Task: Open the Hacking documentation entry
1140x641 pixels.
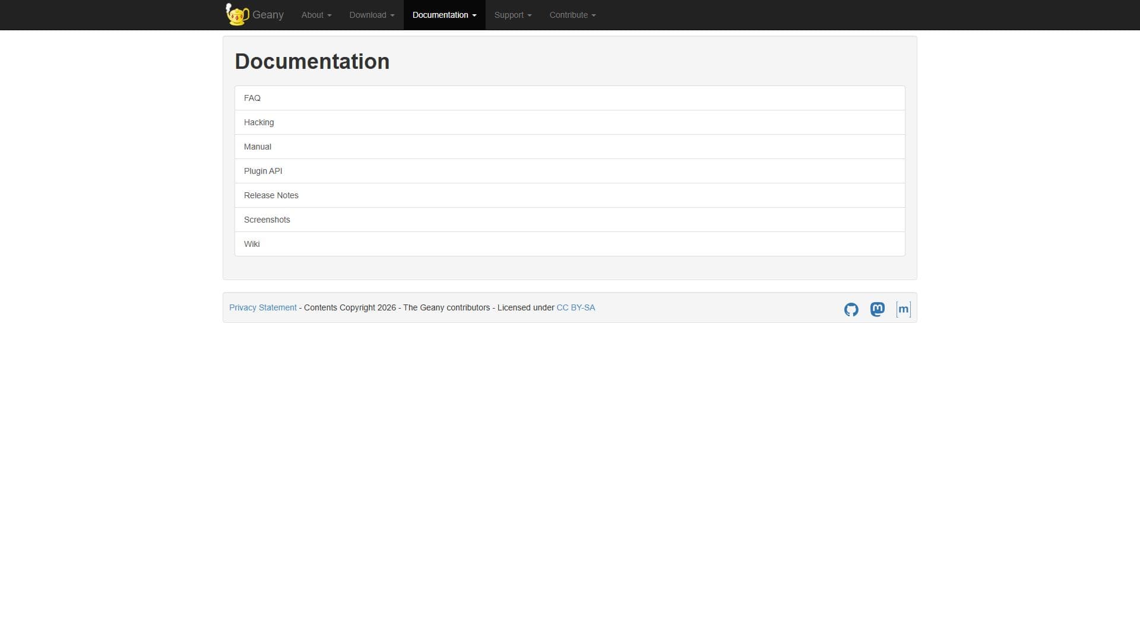Action: tap(570, 122)
